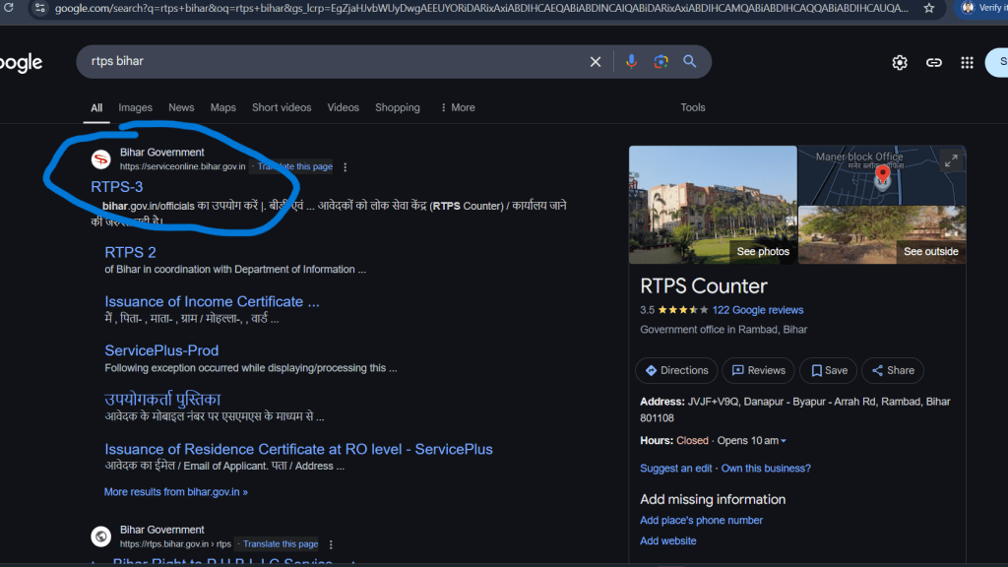Translate the serviceonline.bihar.gov.in page
Image resolution: width=1008 pixels, height=567 pixels.
point(295,166)
